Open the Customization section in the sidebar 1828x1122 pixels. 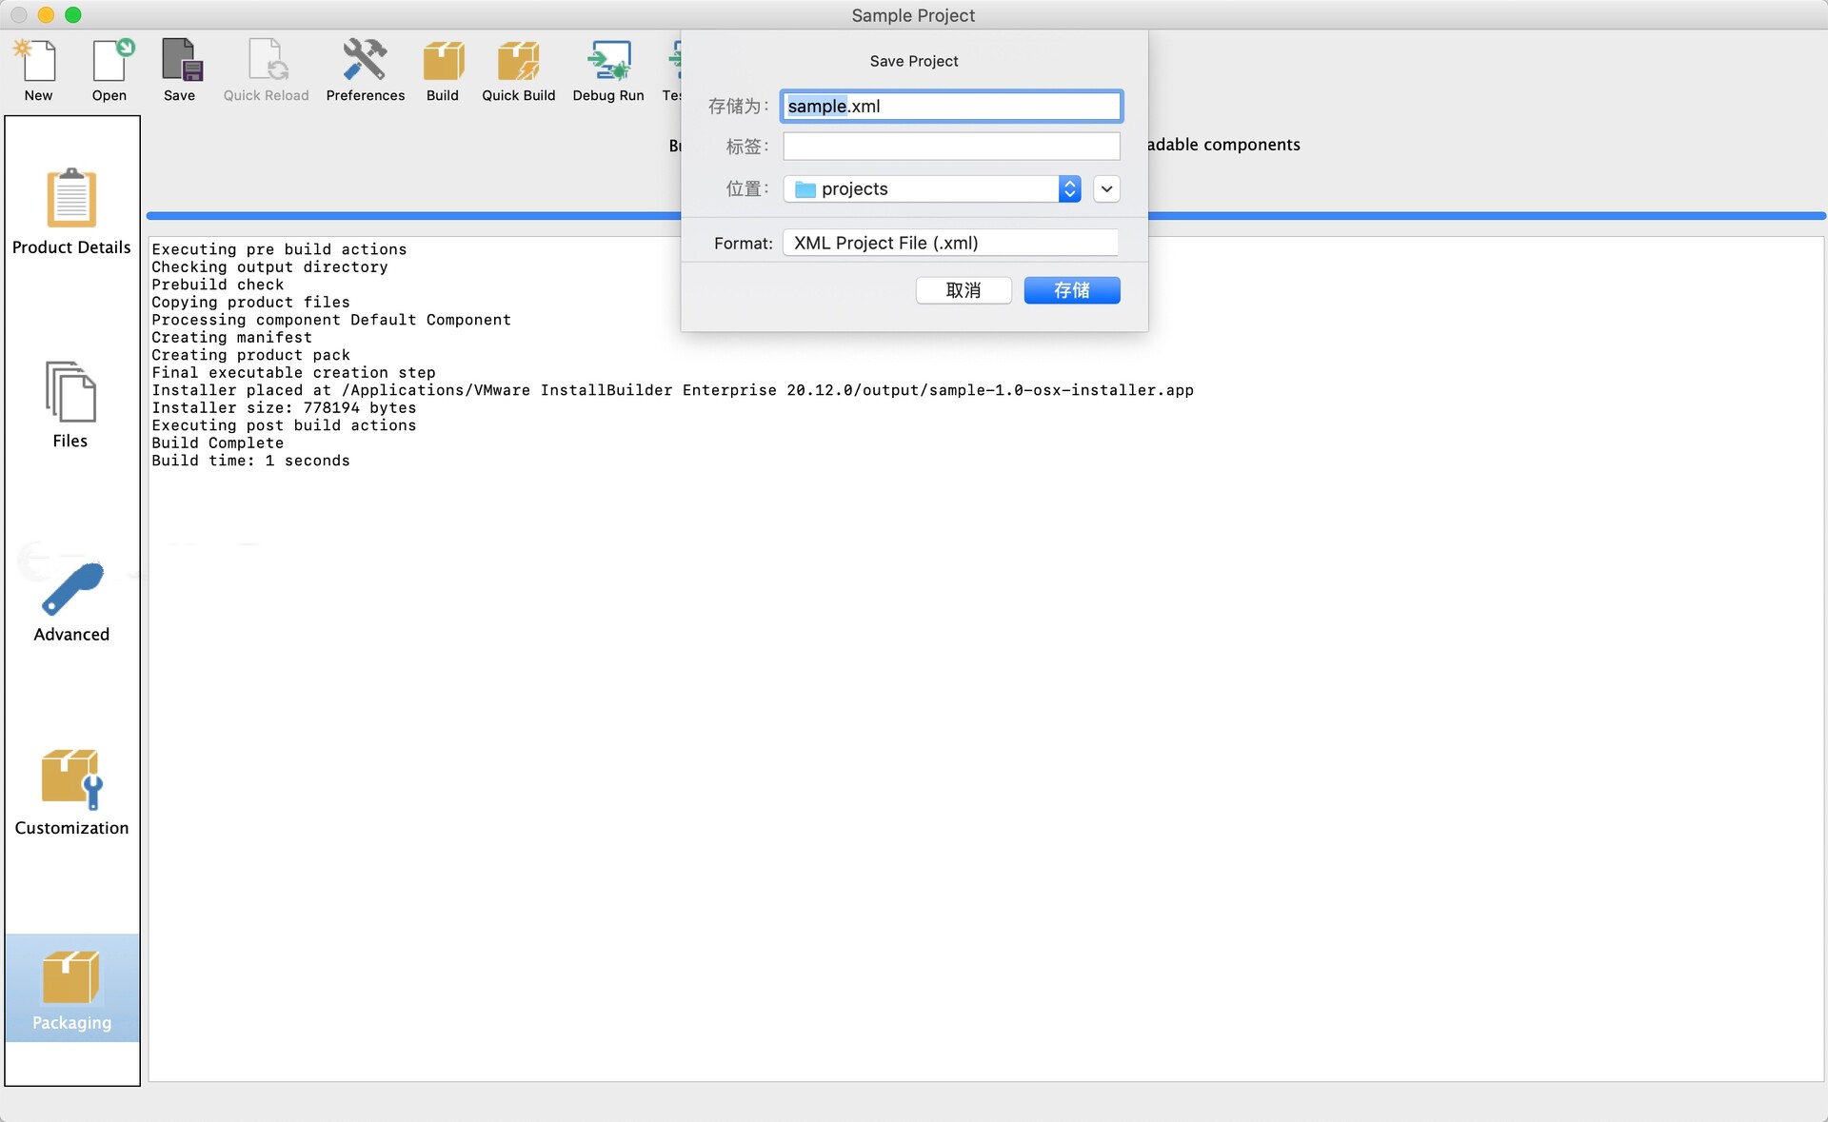click(71, 792)
